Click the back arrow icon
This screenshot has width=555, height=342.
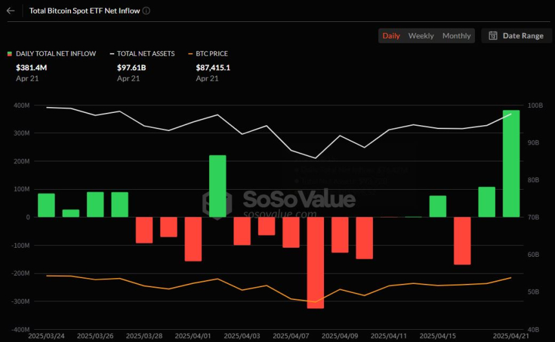point(10,11)
